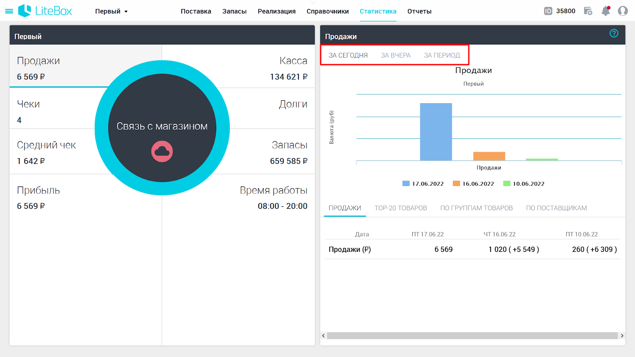Expand the Первый store dropdown
635x357 pixels.
[x=112, y=12]
